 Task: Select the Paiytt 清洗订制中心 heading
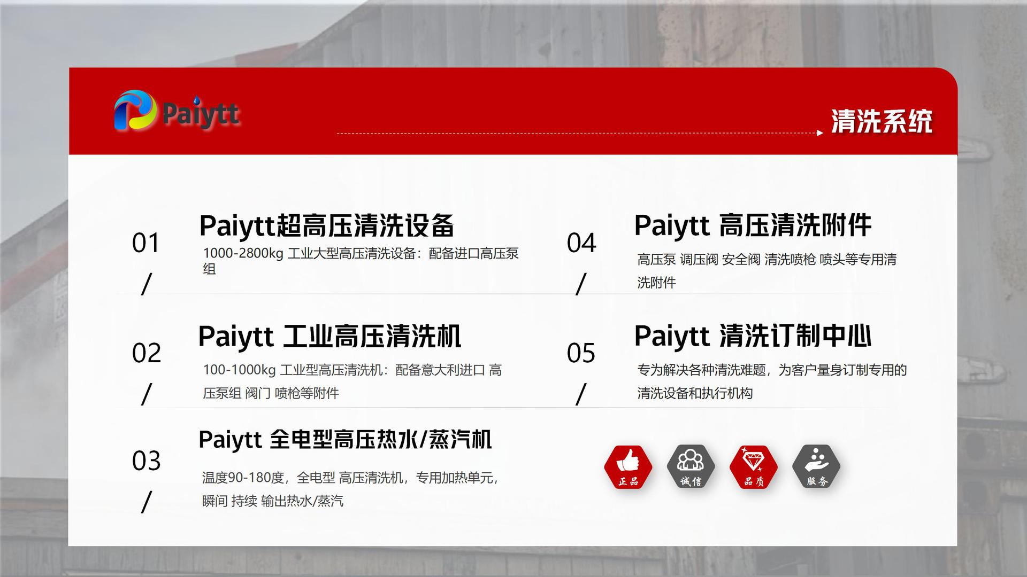click(x=753, y=337)
